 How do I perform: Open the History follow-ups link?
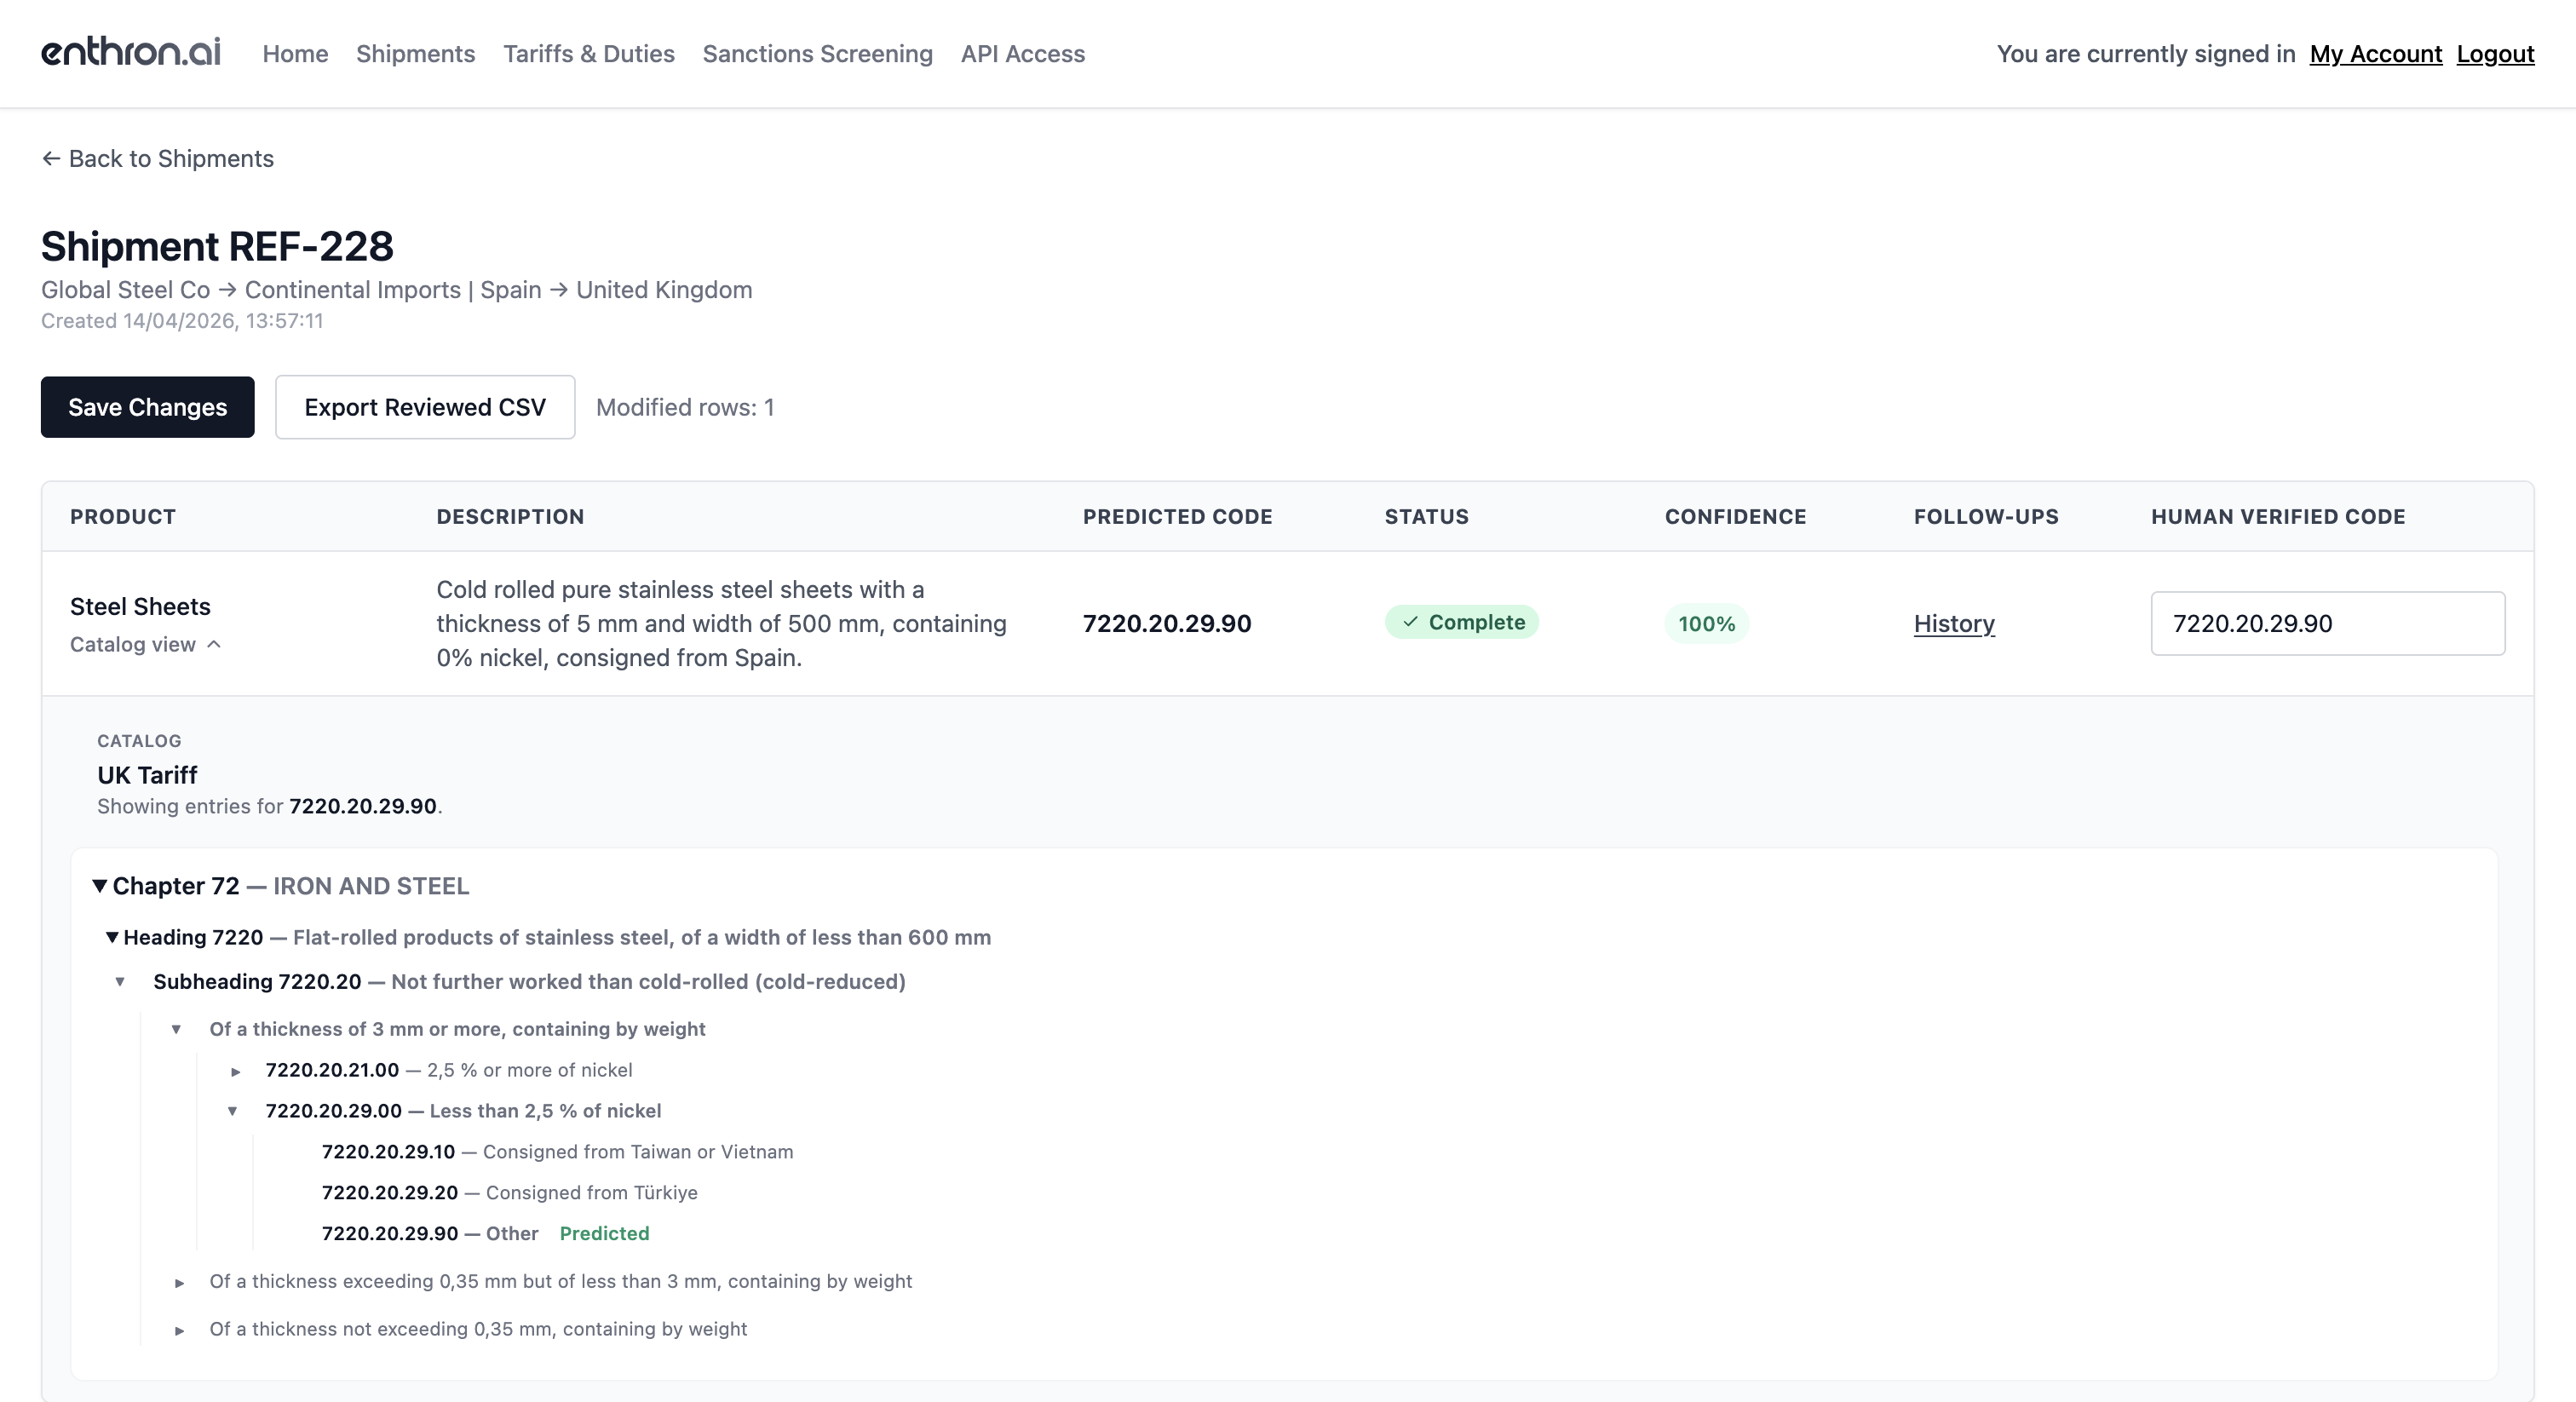click(1953, 624)
